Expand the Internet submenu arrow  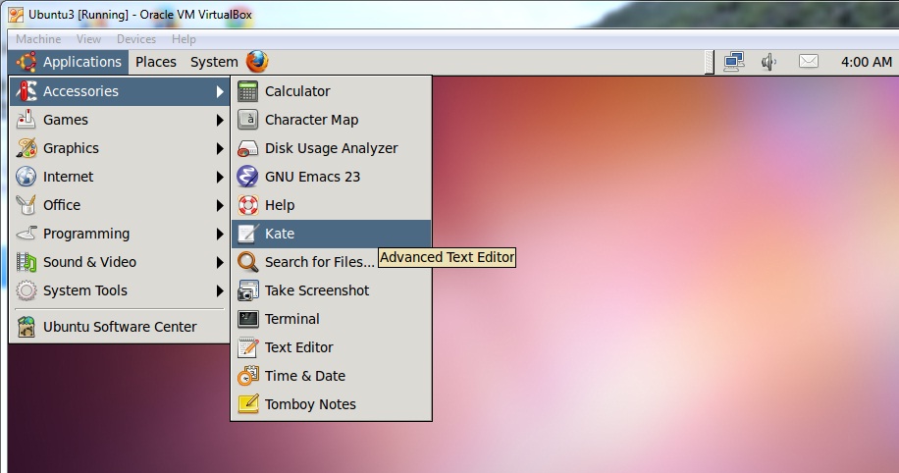220,177
